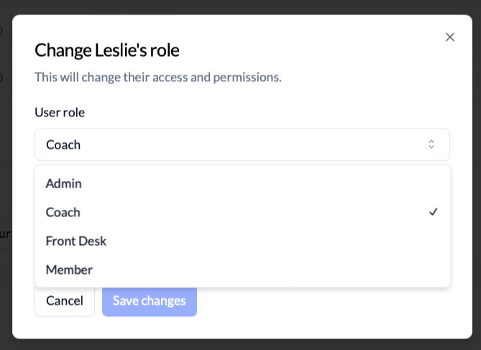Click the dark backdrop above the dialog
The image size is (481, 350).
coord(240,6)
